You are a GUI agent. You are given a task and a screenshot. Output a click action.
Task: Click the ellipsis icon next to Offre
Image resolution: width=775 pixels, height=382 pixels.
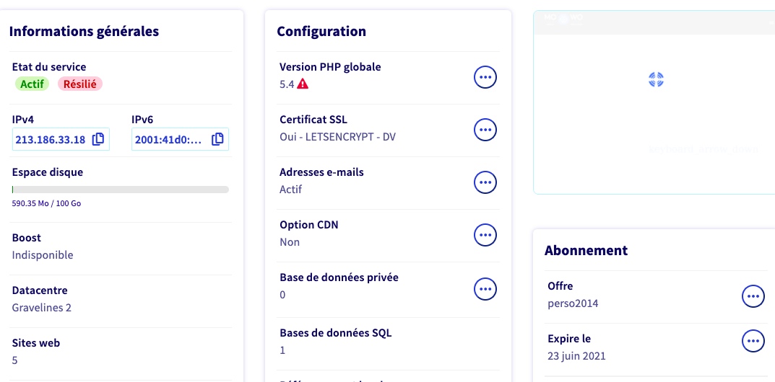pos(753,296)
